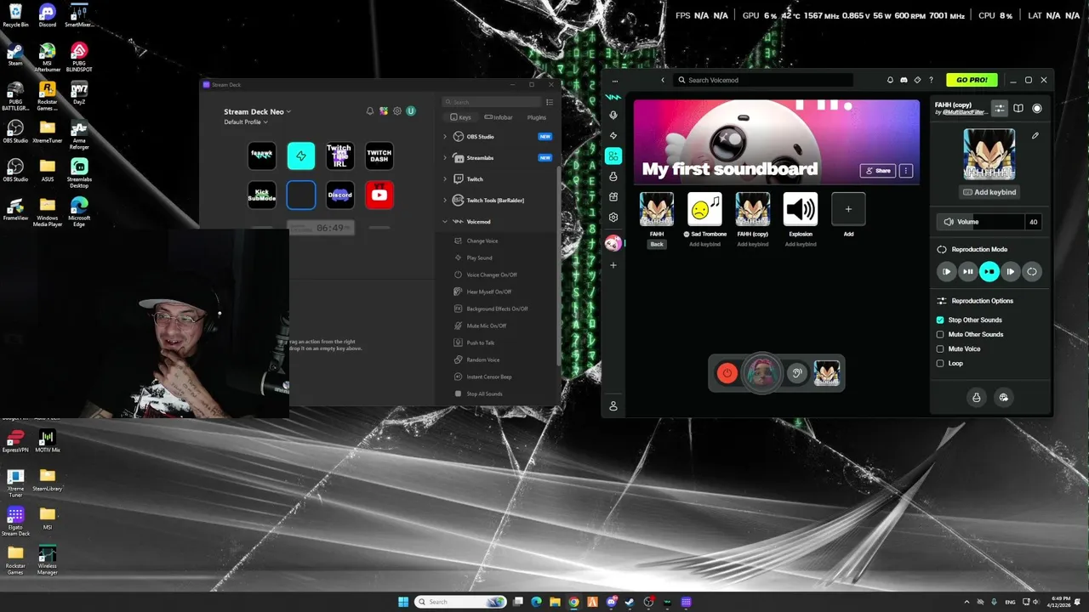This screenshot has width=1089, height=612.
Task: Open Voicemod voice changer microphone tab
Action: tap(613, 115)
